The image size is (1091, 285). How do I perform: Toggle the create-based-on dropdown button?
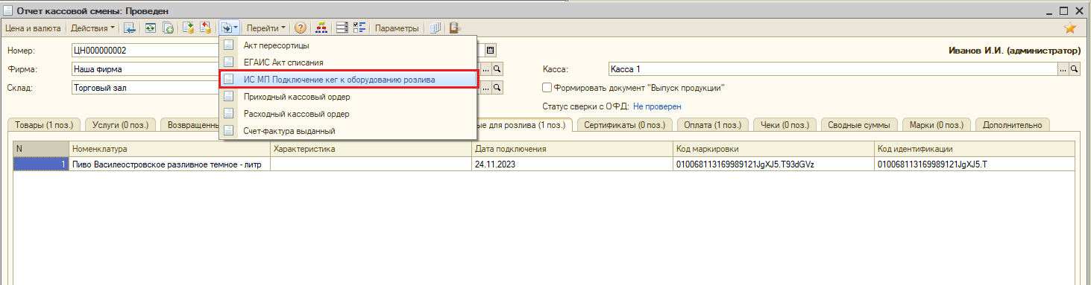point(229,28)
